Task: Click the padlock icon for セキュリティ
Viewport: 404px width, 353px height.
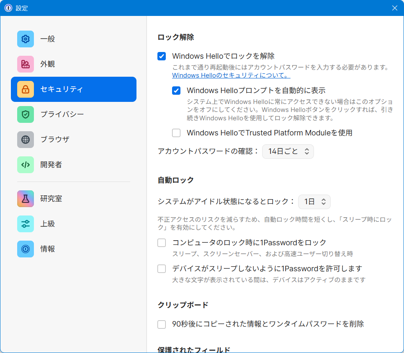Action: [26, 89]
